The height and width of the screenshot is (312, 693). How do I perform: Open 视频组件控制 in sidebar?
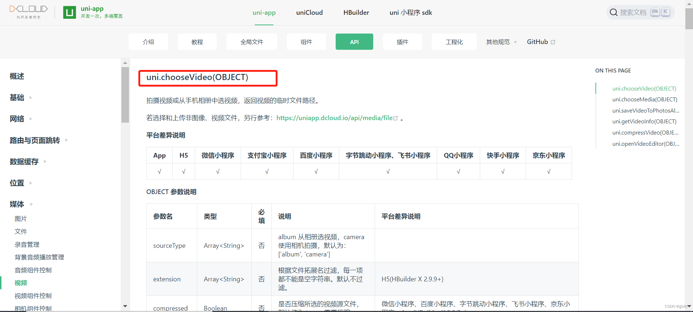click(x=33, y=296)
